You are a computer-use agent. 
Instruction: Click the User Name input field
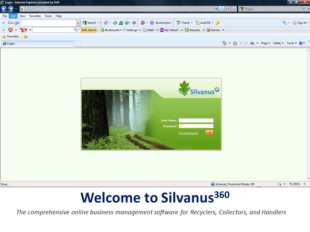[196, 120]
